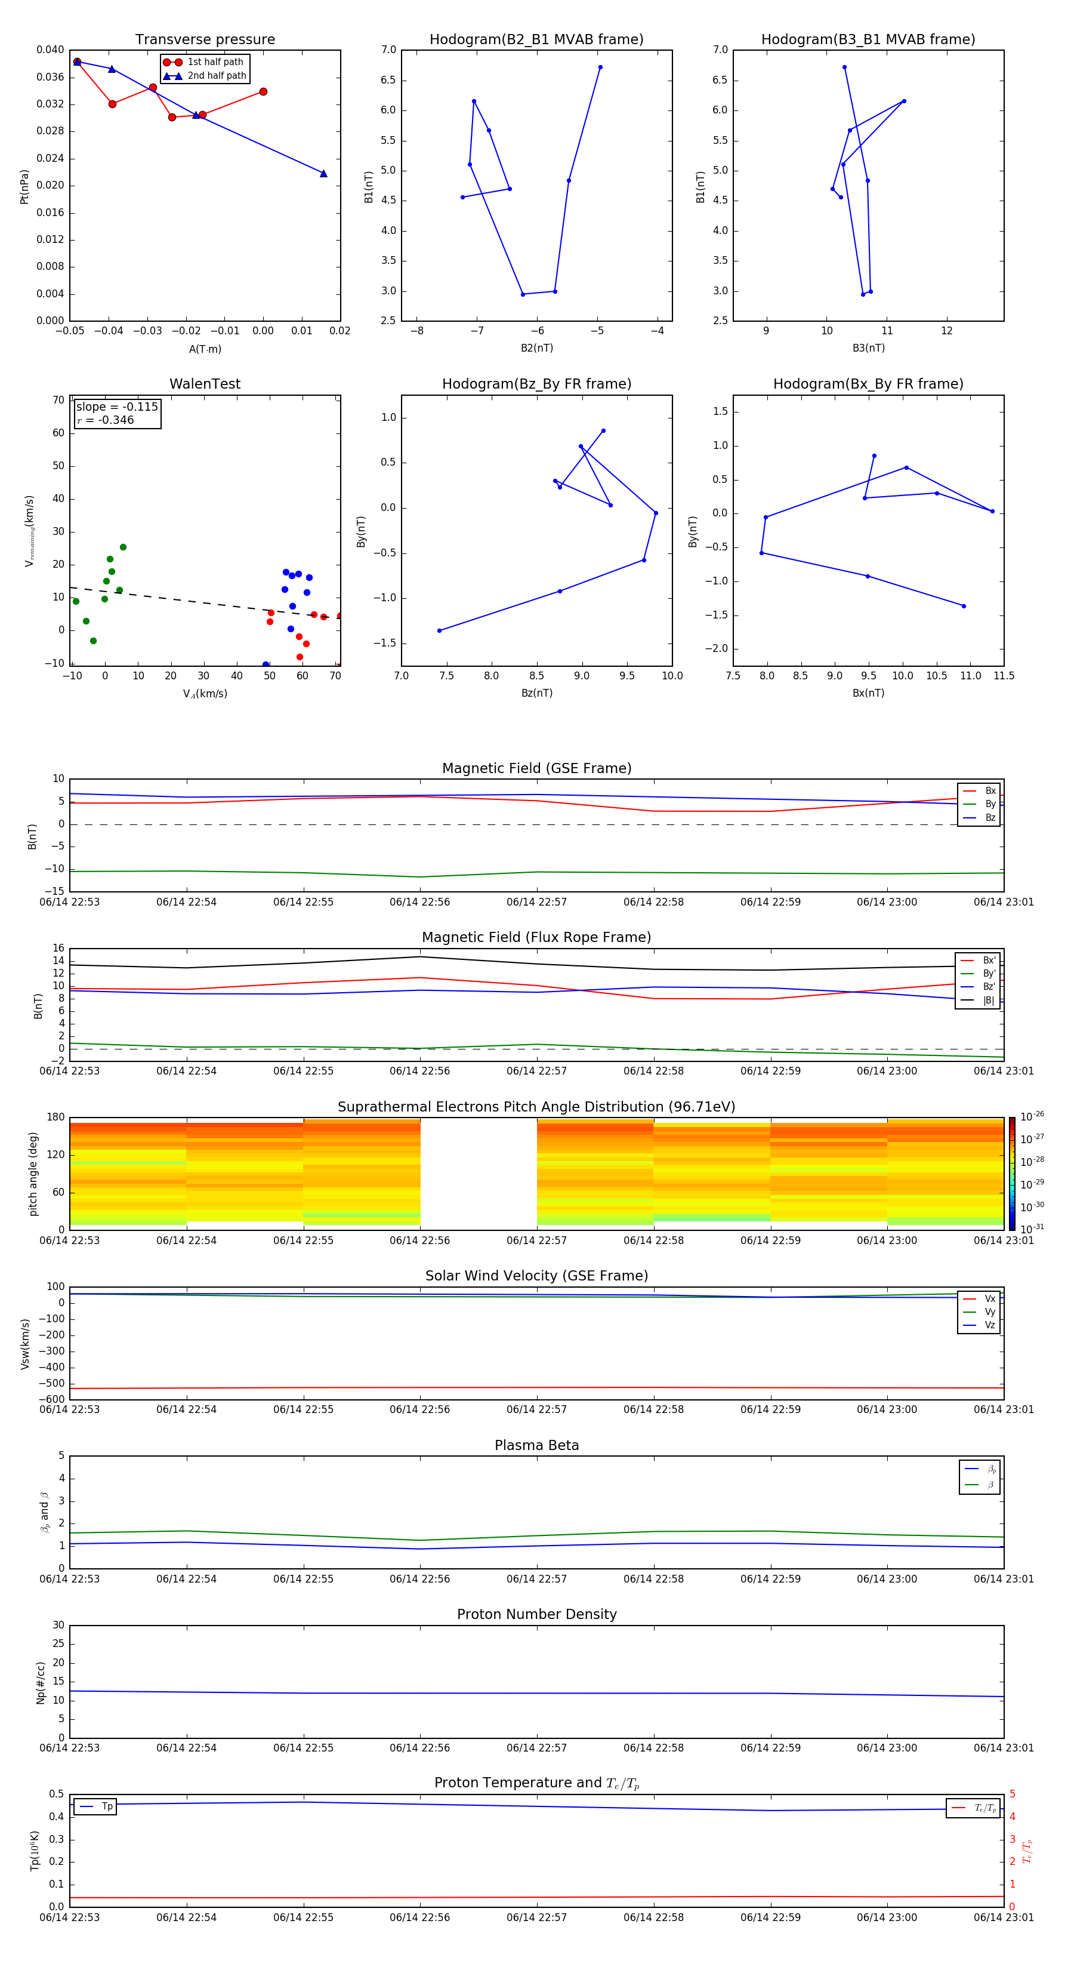
Task: Click the "Bx(nT)" x-axis label
Action: point(868,693)
